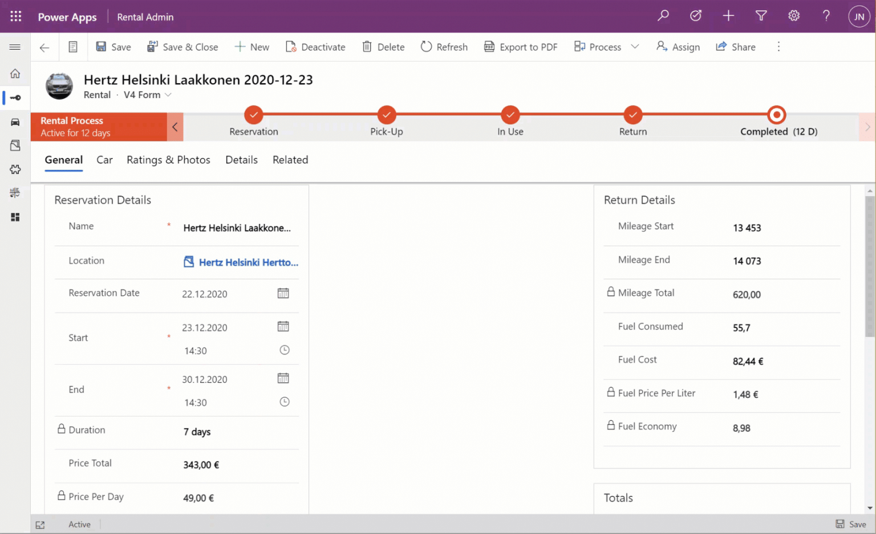Share the record
876x534 pixels.
point(736,47)
